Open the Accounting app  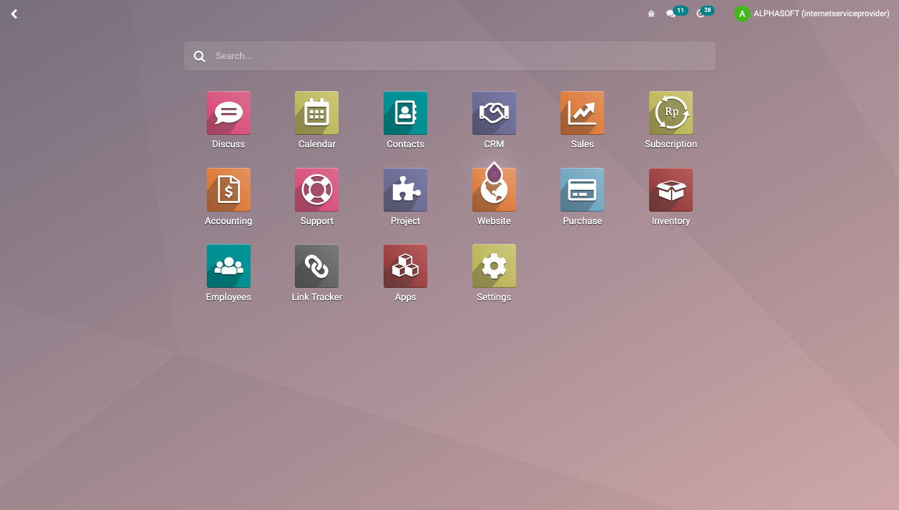(x=229, y=190)
